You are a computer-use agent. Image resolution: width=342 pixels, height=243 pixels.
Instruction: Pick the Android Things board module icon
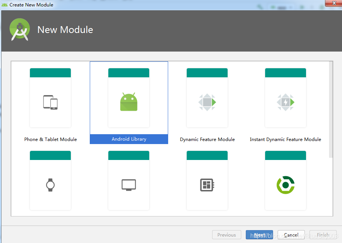pyautogui.click(x=207, y=185)
